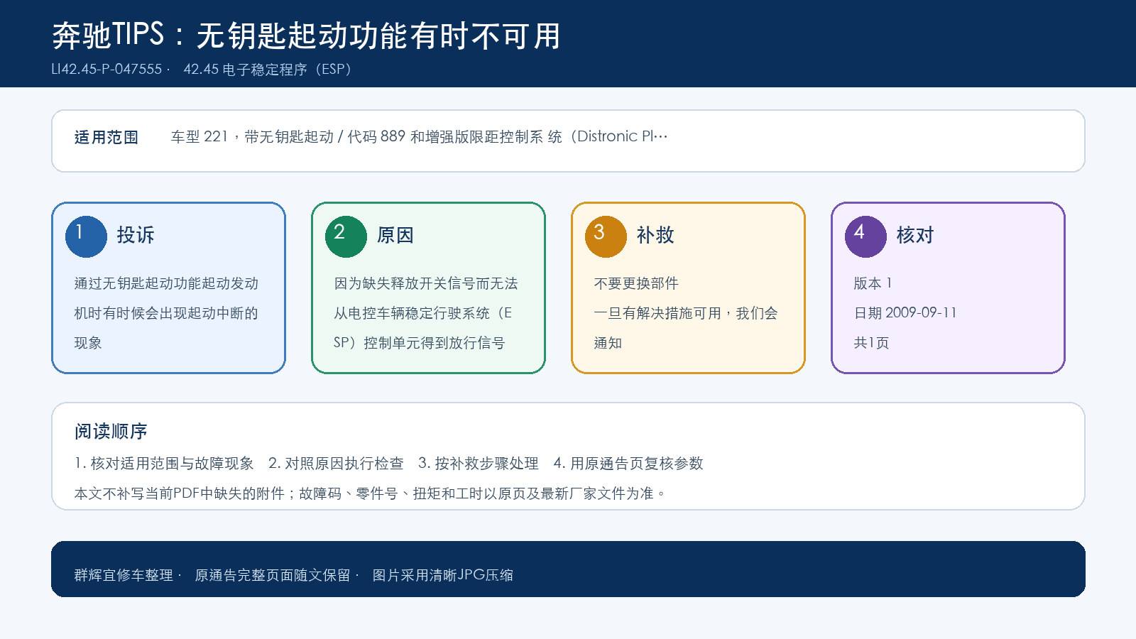Screen dimensions: 1136x639
Task: Click the text 因为缺失释放开关信号而无法
Action: pyautogui.click(x=426, y=283)
